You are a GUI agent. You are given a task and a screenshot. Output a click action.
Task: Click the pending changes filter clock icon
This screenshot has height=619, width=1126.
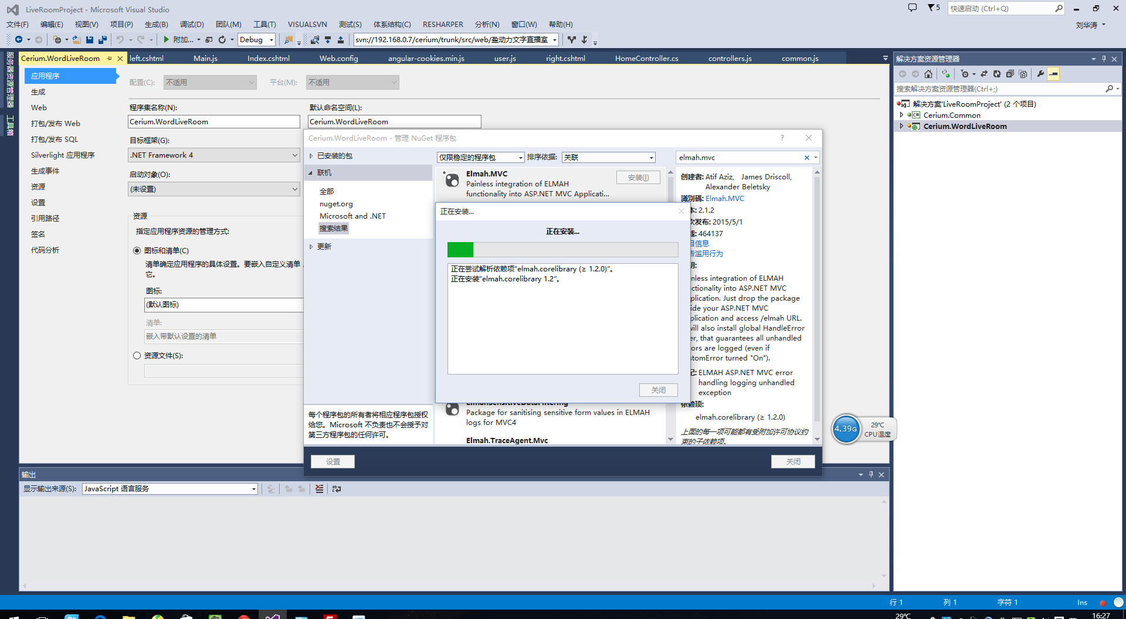pyautogui.click(x=965, y=74)
